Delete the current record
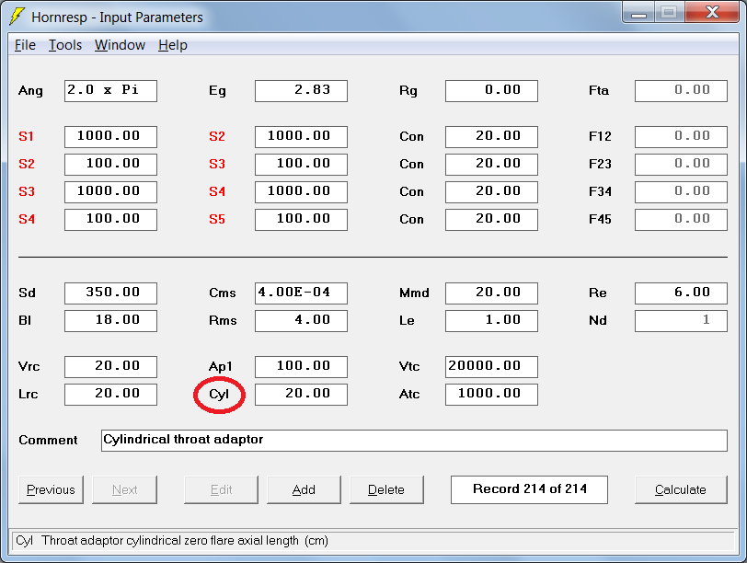The height and width of the screenshot is (563, 747). point(386,489)
